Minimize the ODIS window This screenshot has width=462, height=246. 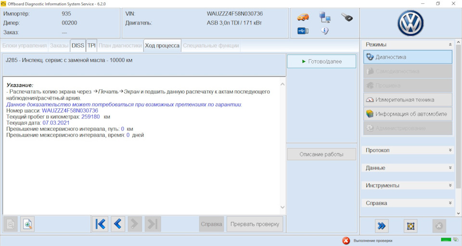tap(423, 4)
